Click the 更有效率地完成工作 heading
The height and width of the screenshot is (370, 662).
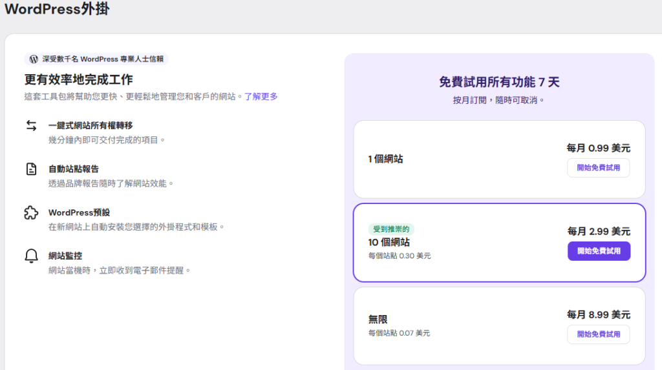pyautogui.click(x=78, y=79)
